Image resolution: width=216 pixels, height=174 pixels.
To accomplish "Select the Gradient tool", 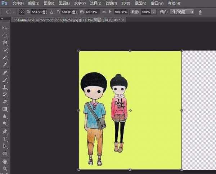I will pos(5,109).
